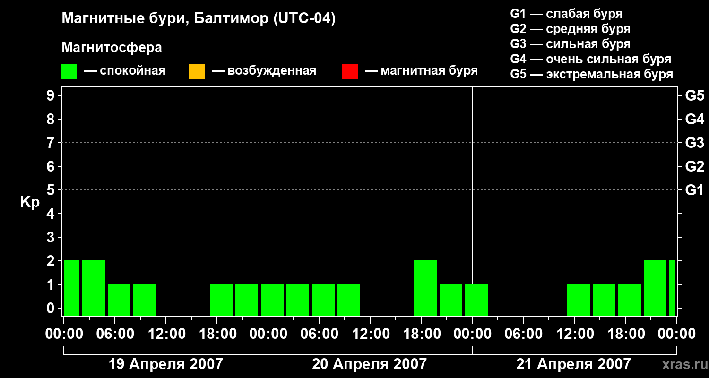Click the only Kp 2 bar on 20 Апреля
Viewport: 709px width, 378px height.
pyautogui.click(x=425, y=288)
